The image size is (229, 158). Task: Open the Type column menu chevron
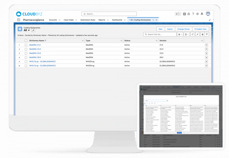[121, 41]
